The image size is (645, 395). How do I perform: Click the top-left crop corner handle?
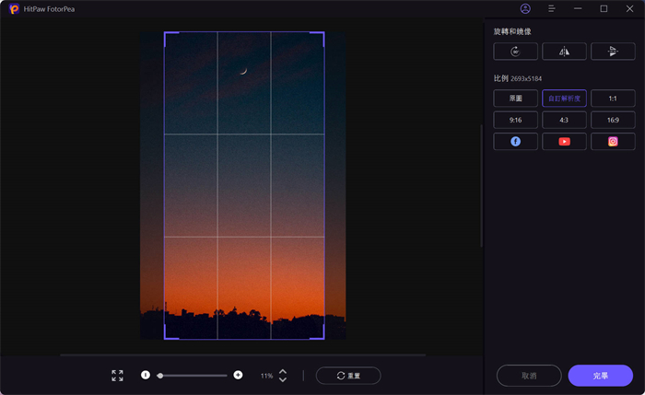click(x=168, y=35)
